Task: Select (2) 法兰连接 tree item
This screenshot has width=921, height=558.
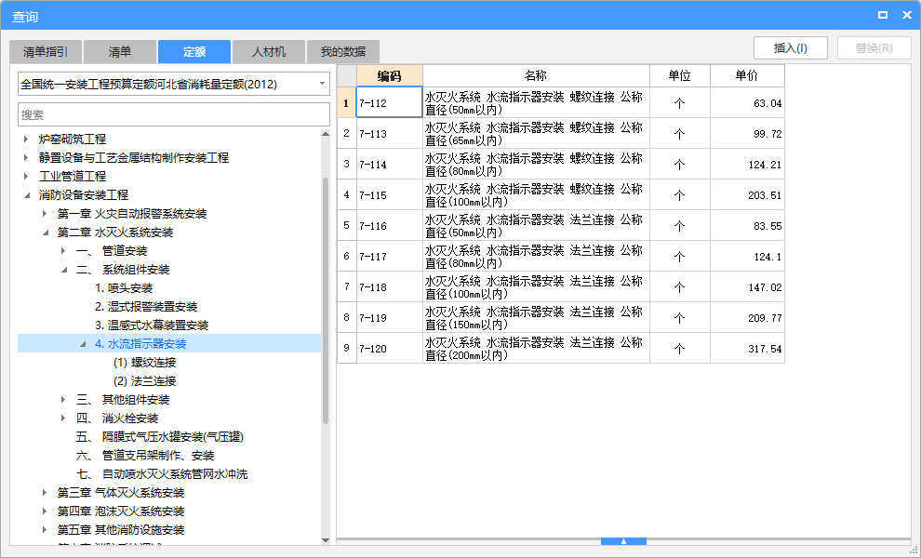Action: pos(144,381)
